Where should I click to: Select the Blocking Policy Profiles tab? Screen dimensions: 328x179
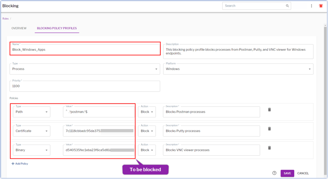pyautogui.click(x=57, y=28)
